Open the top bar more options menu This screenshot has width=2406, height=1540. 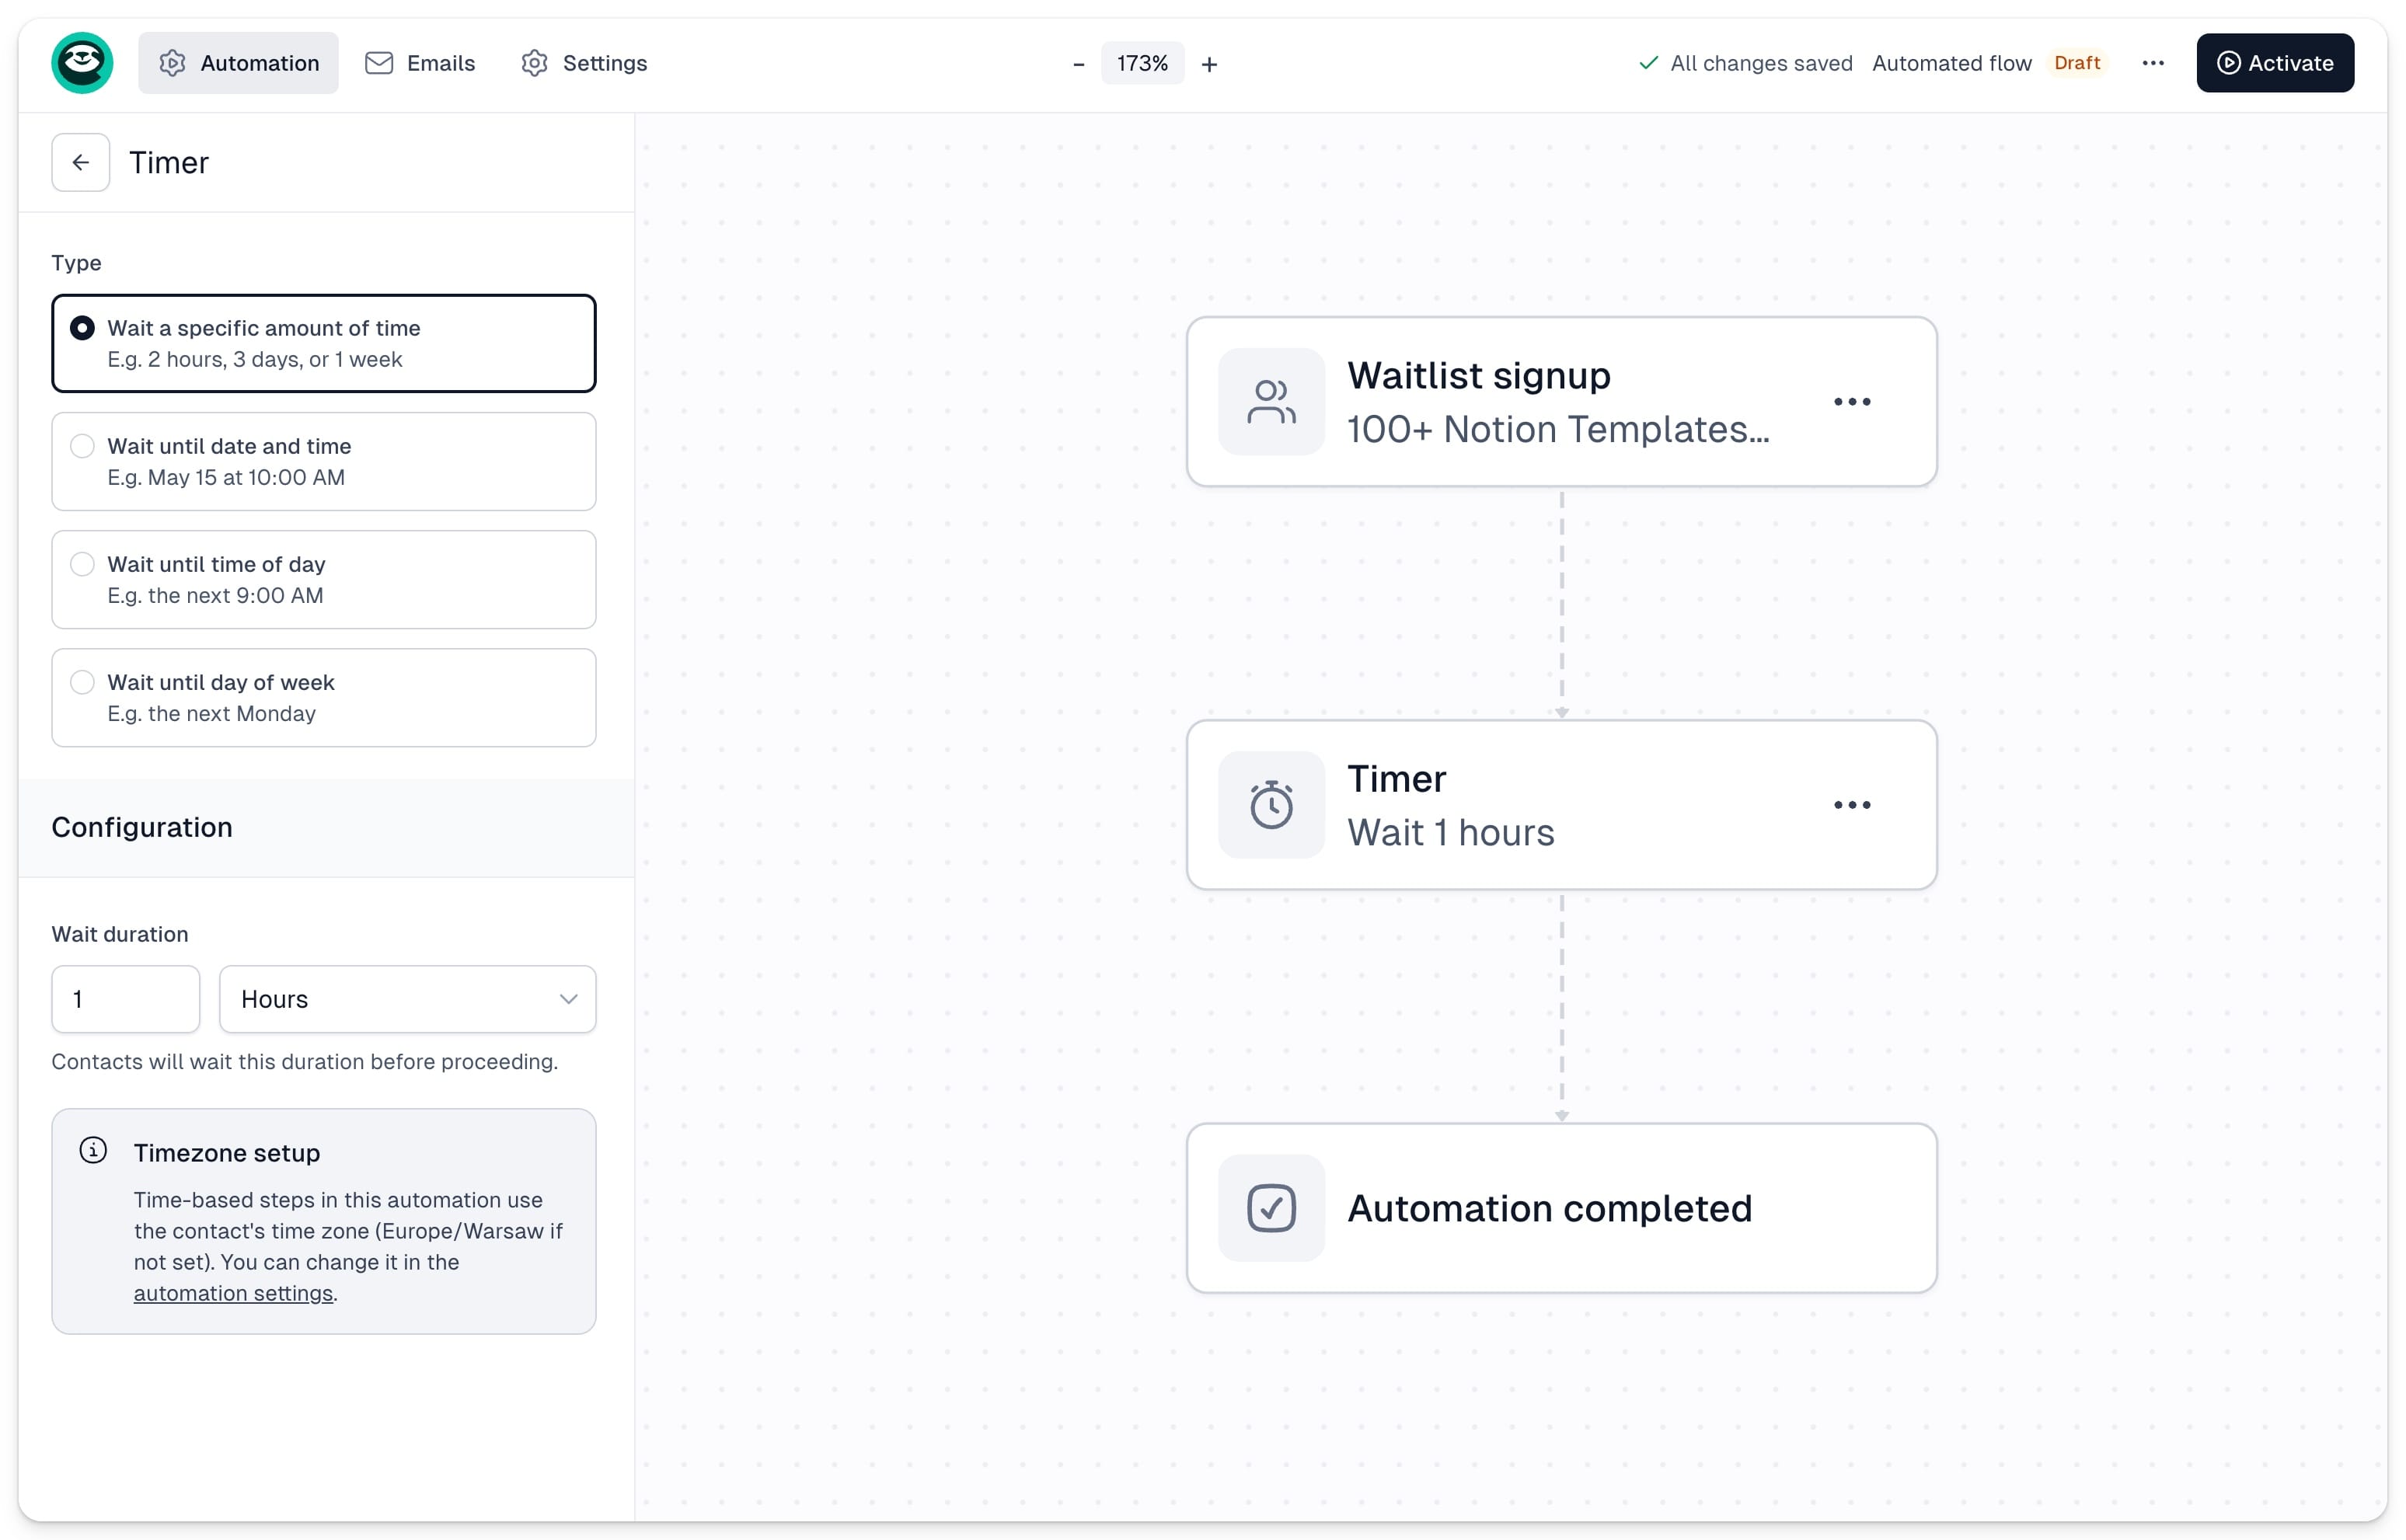click(2153, 63)
